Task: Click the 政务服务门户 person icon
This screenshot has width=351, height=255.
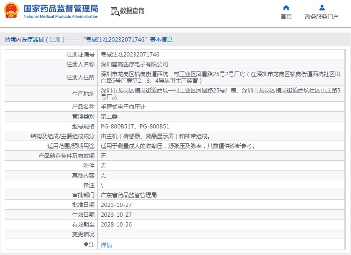Action: click(322, 7)
